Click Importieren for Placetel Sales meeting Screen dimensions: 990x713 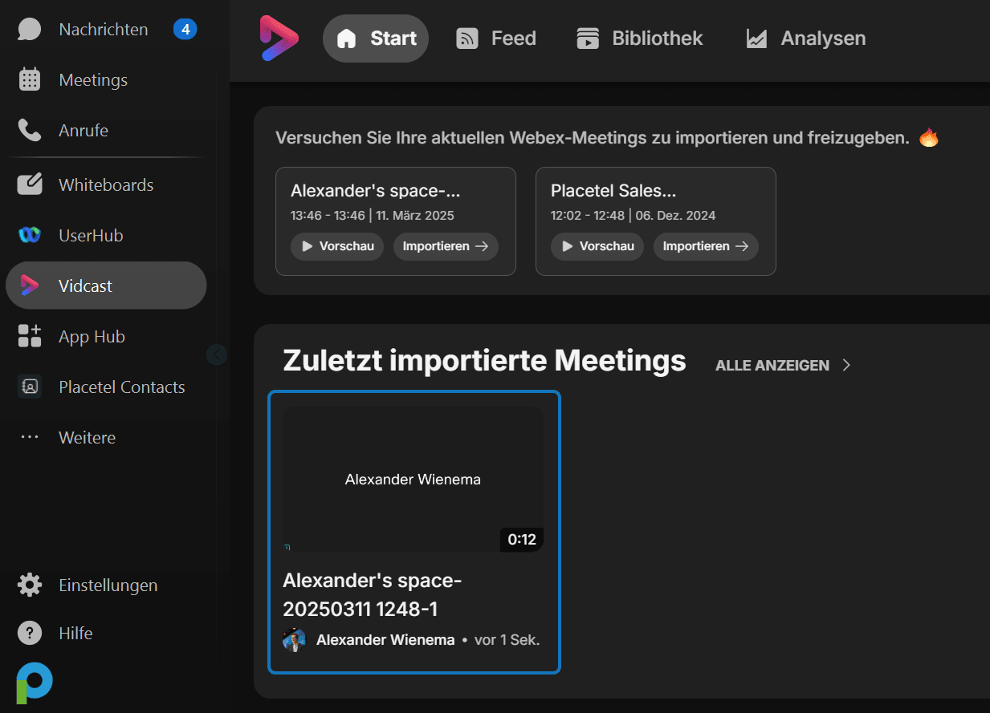point(706,246)
